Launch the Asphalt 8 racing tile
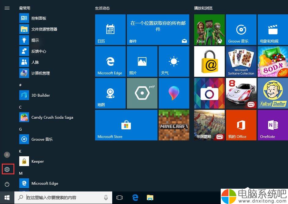Image resolution: width=288 pixels, height=204 pixels. click(x=241, y=93)
